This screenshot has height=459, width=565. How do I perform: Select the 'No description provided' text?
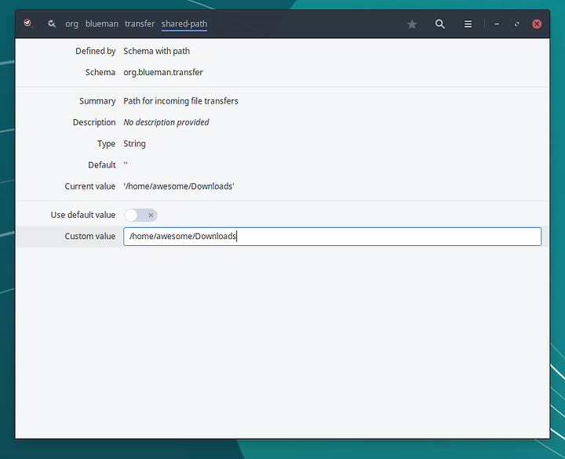coord(166,122)
